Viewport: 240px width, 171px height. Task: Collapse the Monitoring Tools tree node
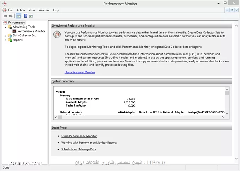[x=6, y=27]
